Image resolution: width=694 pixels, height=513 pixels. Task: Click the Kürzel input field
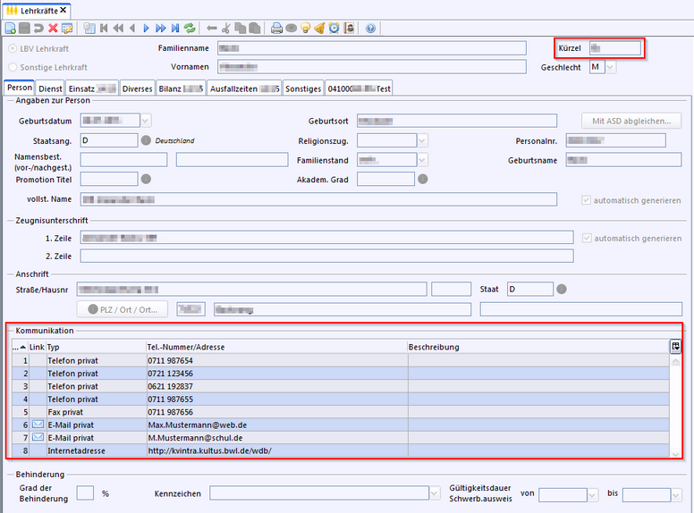click(x=614, y=48)
